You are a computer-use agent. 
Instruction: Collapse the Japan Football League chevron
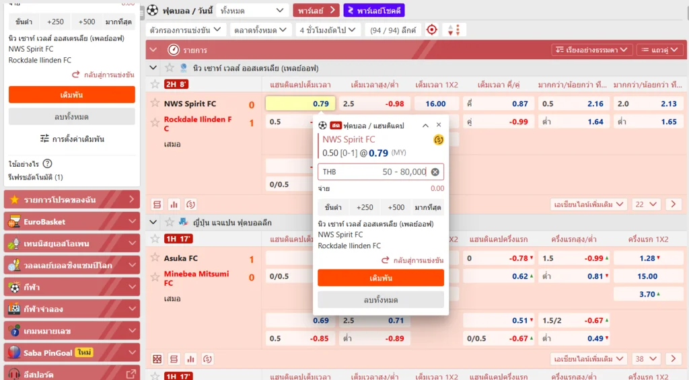(x=153, y=223)
